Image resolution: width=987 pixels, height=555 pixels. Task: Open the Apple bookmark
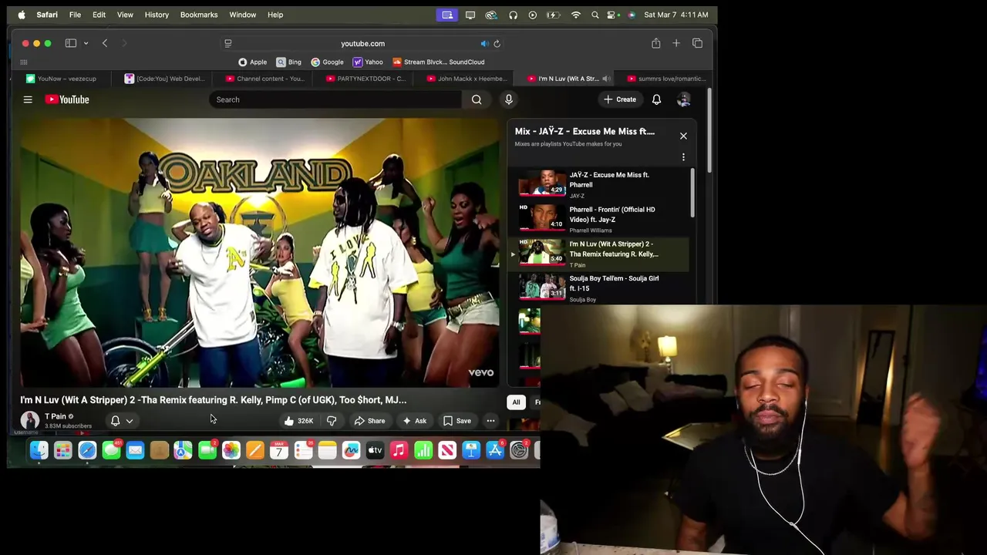253,62
